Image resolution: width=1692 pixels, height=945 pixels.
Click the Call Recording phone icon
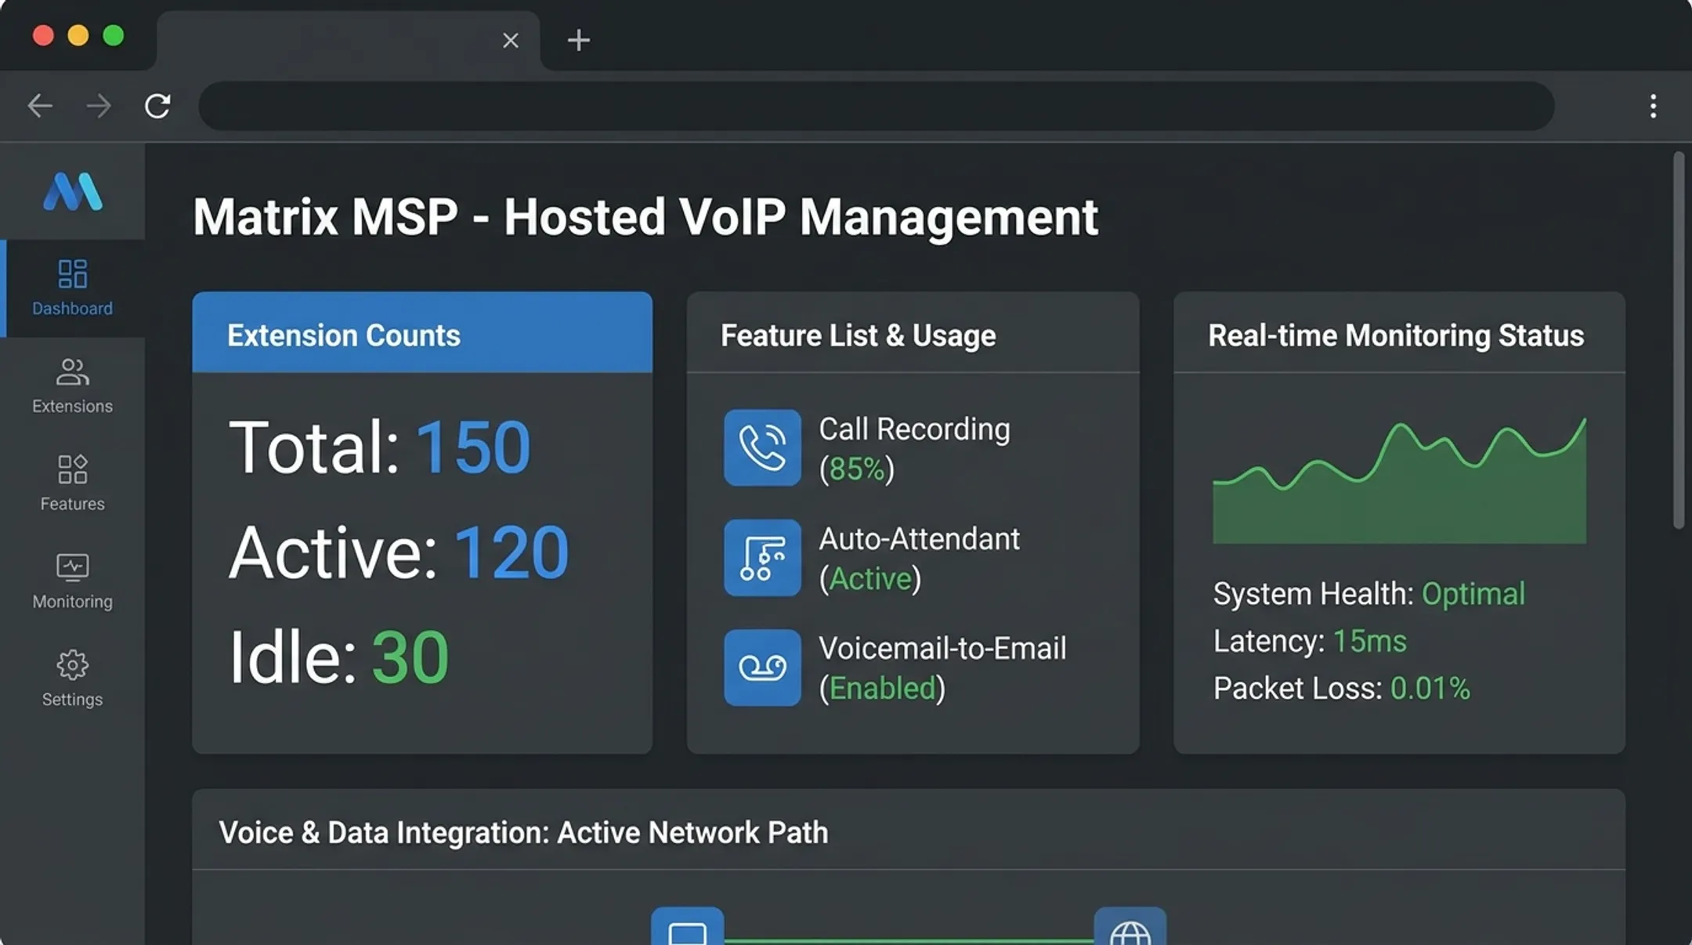click(x=762, y=447)
